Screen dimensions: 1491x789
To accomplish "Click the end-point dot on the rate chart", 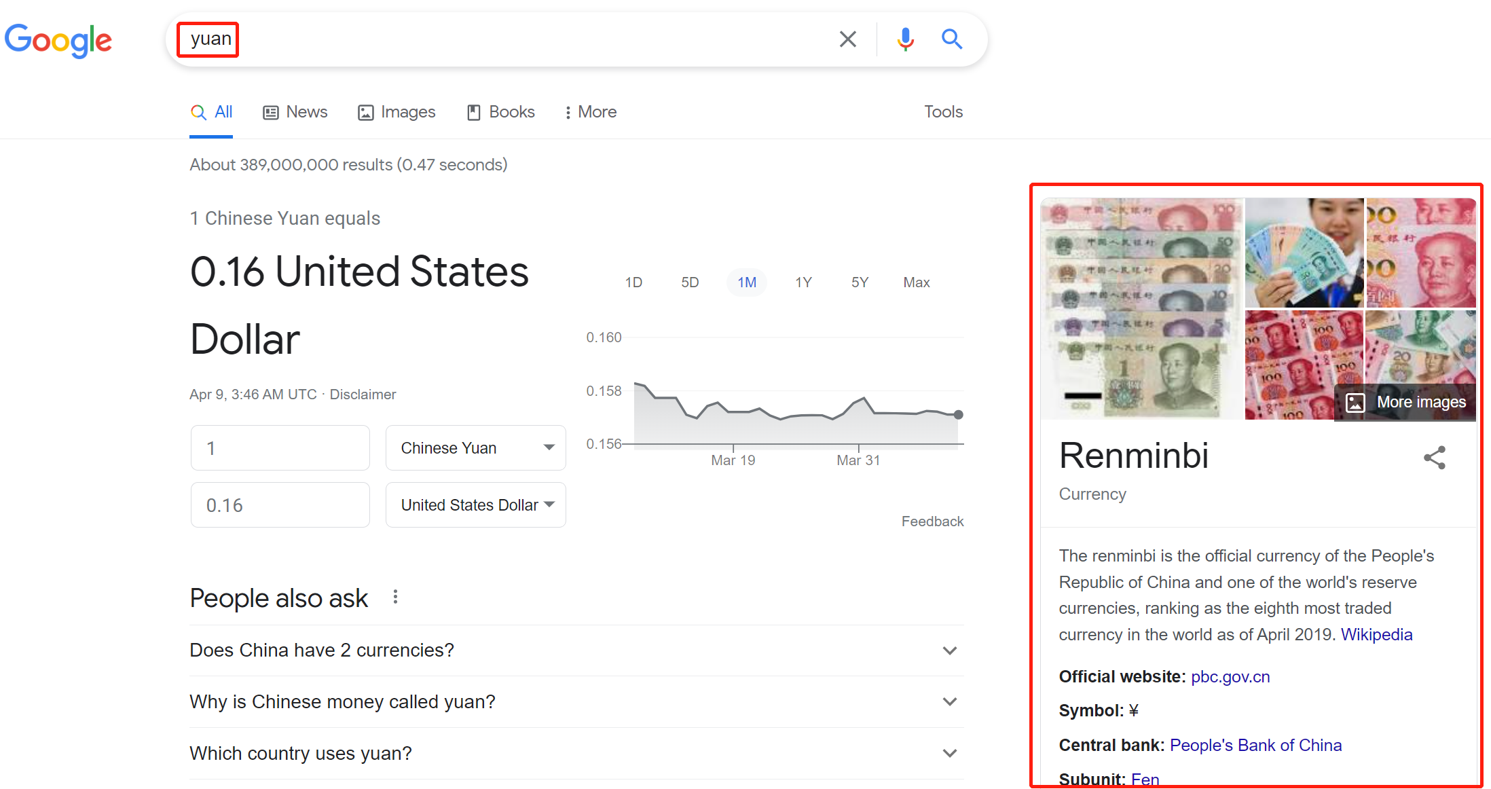I will click(958, 414).
